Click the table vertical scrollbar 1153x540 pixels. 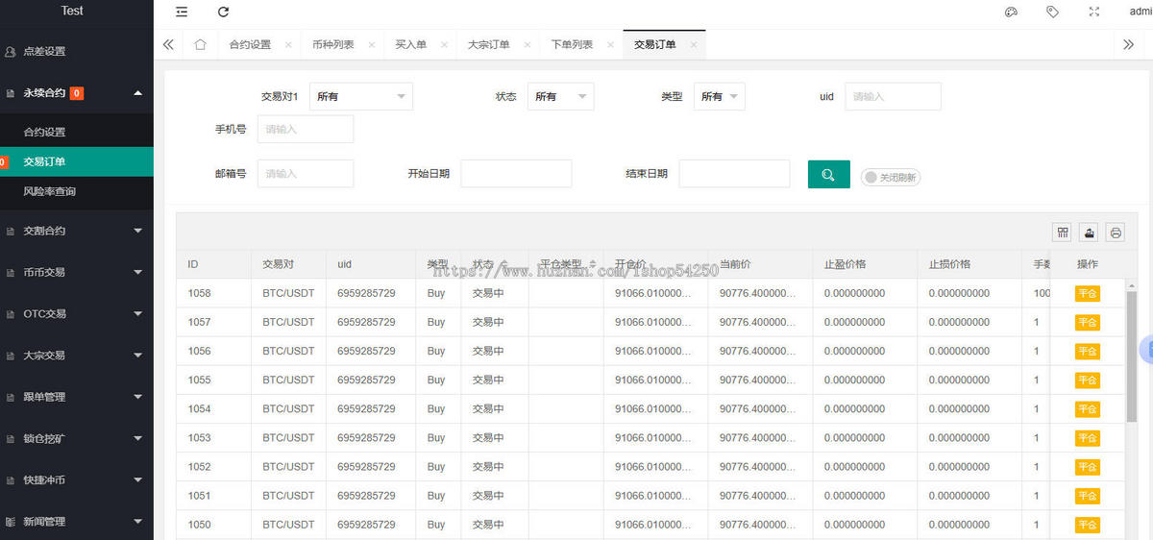1131,356
